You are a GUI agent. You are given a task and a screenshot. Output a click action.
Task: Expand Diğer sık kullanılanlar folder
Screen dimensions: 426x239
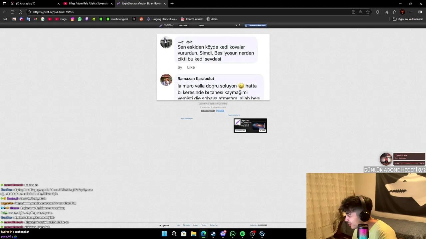408,19
